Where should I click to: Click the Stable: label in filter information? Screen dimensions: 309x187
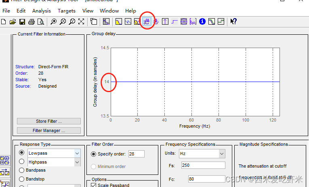point(22,80)
